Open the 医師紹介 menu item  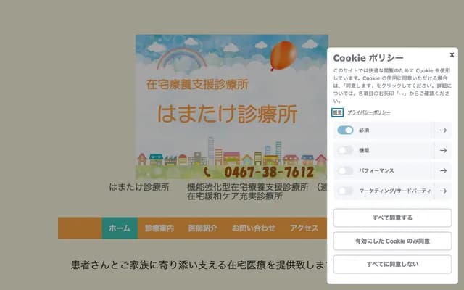point(202,228)
